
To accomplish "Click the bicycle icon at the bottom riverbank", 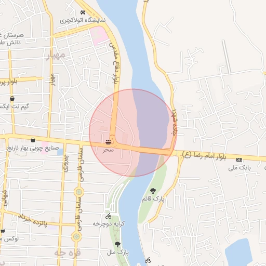I will click(148, 260).
